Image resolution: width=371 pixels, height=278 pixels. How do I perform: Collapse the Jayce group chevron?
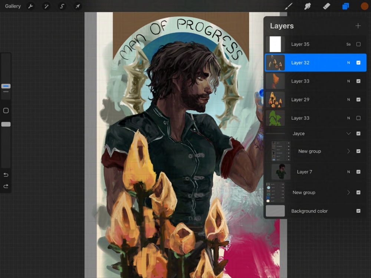348,133
